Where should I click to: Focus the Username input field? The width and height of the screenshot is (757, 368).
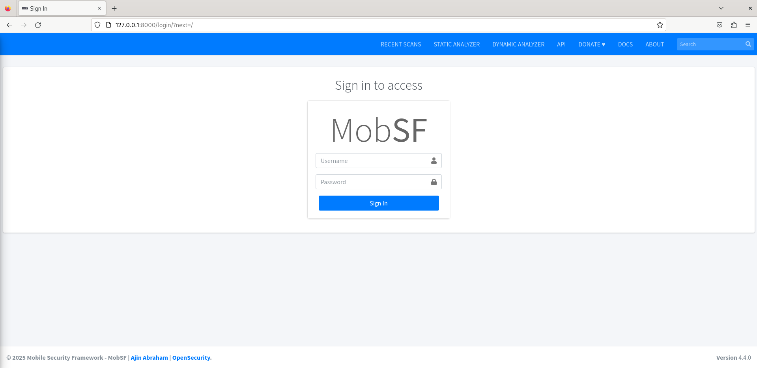click(373, 161)
